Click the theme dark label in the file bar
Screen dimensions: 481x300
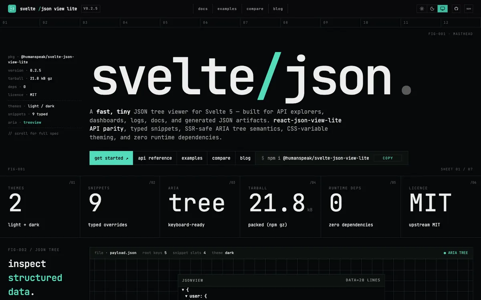223,253
